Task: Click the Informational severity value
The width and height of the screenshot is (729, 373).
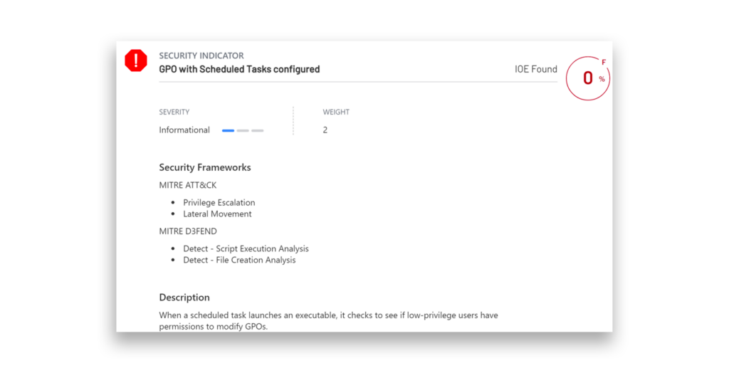Action: tap(184, 130)
